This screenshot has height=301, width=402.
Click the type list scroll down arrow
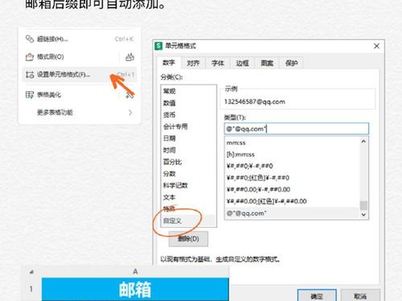pyautogui.click(x=363, y=215)
